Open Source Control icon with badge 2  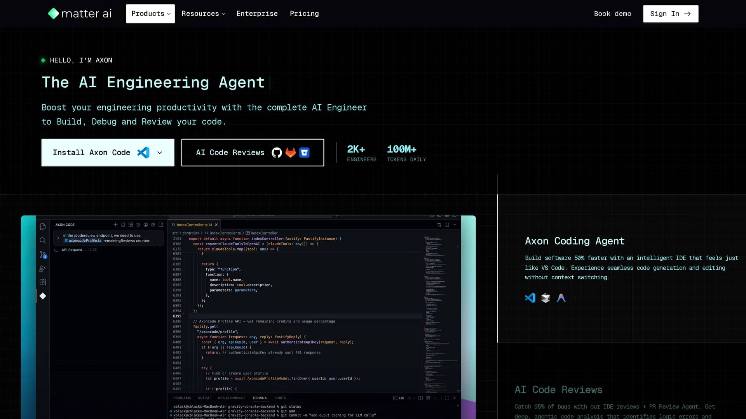point(43,255)
